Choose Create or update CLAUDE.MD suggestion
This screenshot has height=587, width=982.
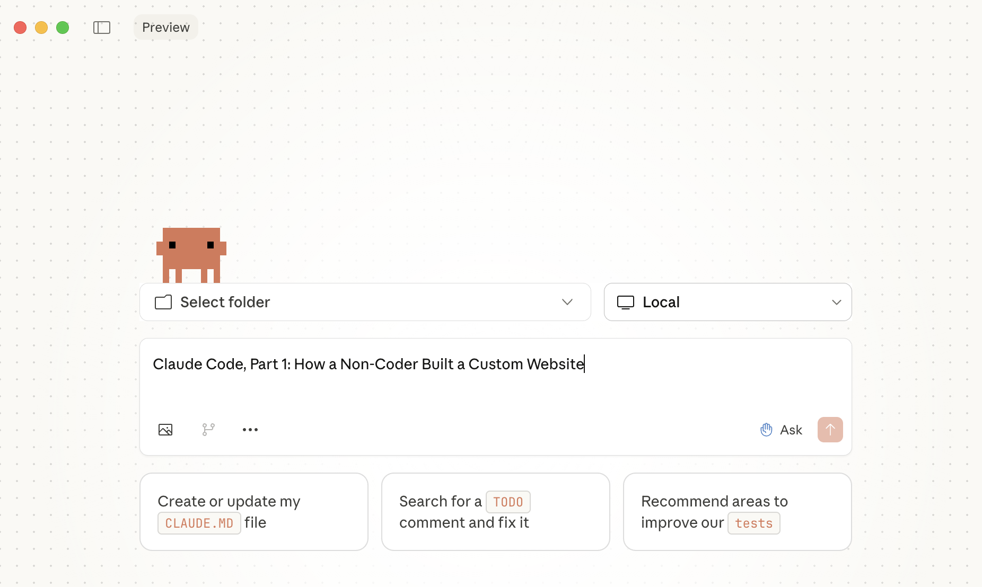click(254, 512)
